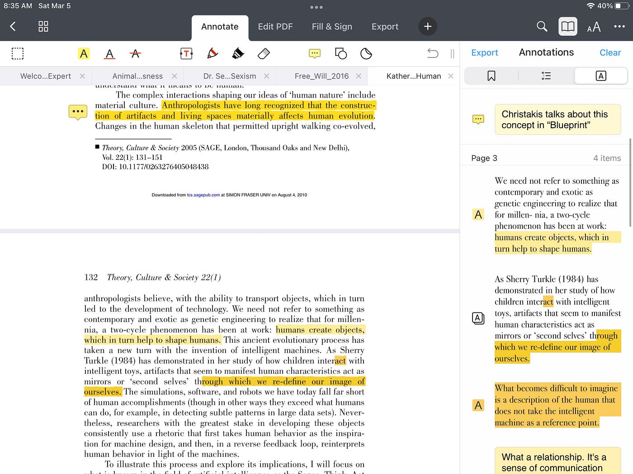Select the yellow Highlight text tool
The image size is (633, 474).
(84, 54)
